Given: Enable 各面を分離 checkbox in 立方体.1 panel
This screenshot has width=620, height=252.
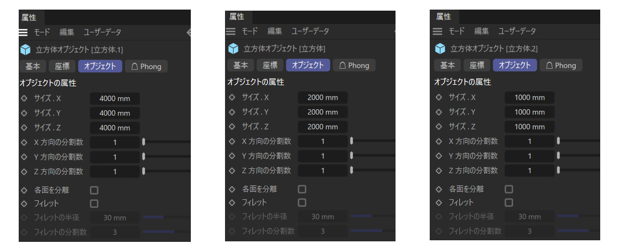Looking at the screenshot, I should tap(94, 190).
